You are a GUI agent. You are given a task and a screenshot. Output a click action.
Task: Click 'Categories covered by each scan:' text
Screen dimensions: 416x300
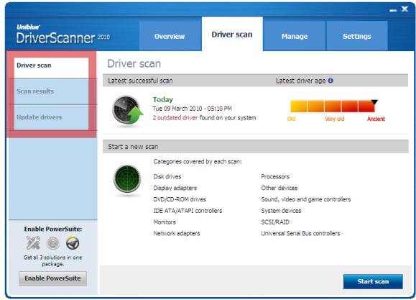tap(198, 162)
